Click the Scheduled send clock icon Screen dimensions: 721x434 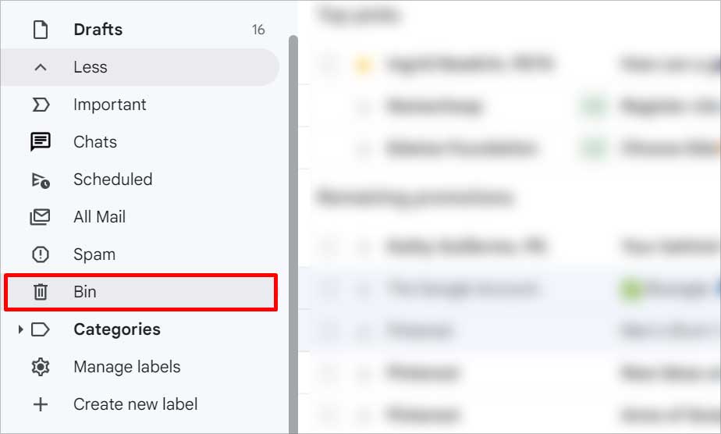41,180
